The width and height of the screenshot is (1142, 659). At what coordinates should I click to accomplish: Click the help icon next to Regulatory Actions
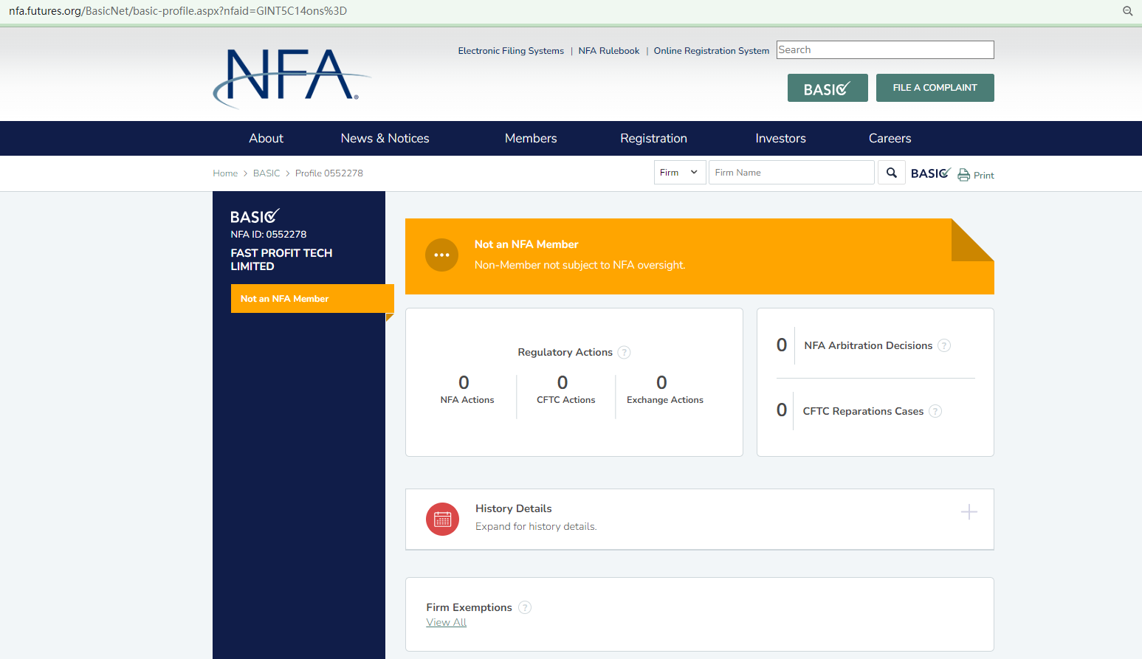tap(624, 353)
